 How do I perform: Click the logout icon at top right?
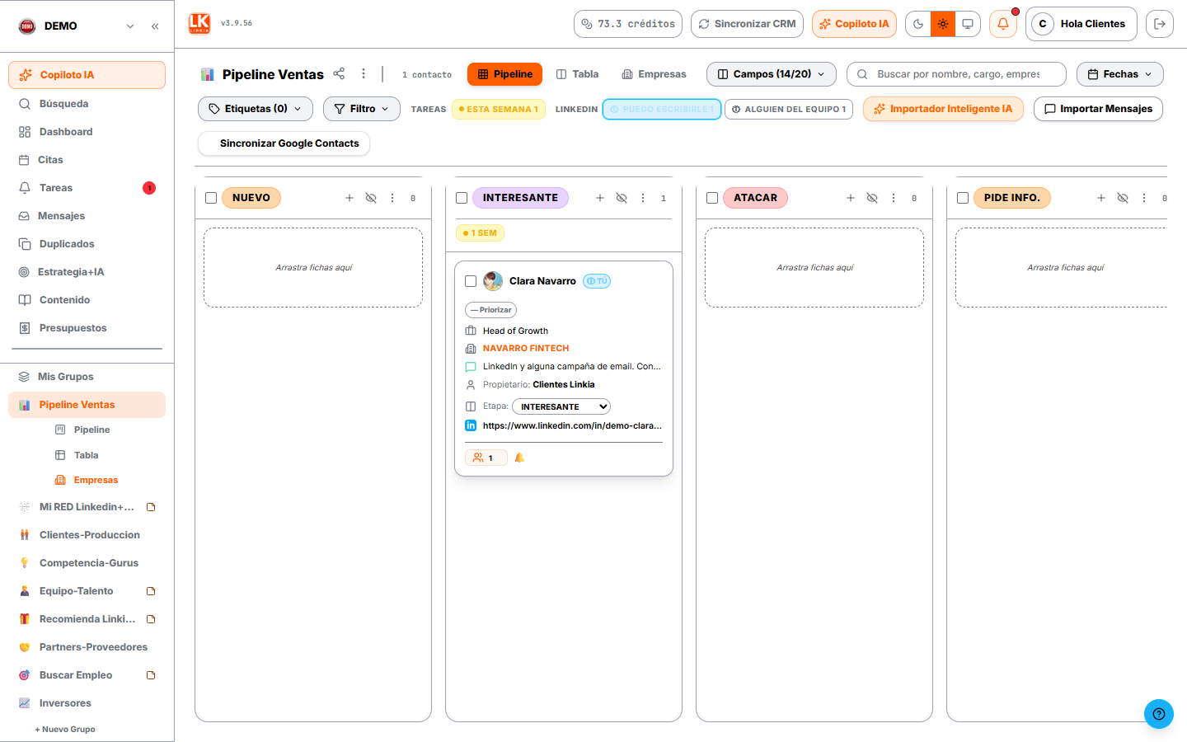point(1160,24)
